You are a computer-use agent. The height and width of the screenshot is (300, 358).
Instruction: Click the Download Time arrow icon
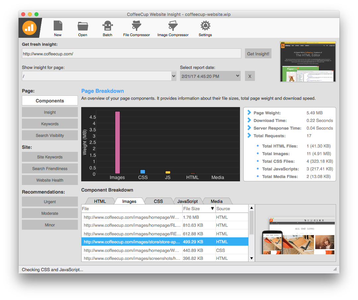[249, 120]
